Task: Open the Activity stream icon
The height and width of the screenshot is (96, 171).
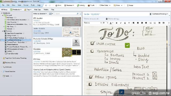Action: tap(78, 5)
